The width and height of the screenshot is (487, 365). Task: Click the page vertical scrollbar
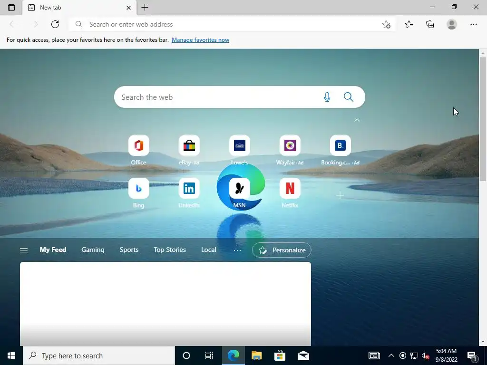(483, 118)
